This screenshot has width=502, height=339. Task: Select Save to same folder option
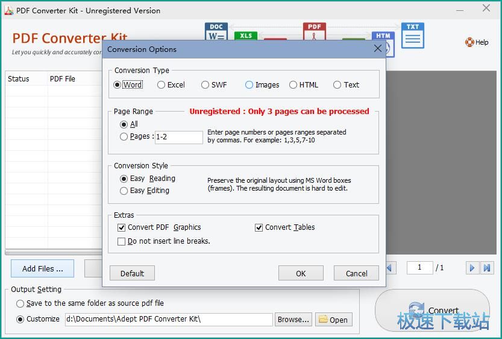tap(90, 303)
